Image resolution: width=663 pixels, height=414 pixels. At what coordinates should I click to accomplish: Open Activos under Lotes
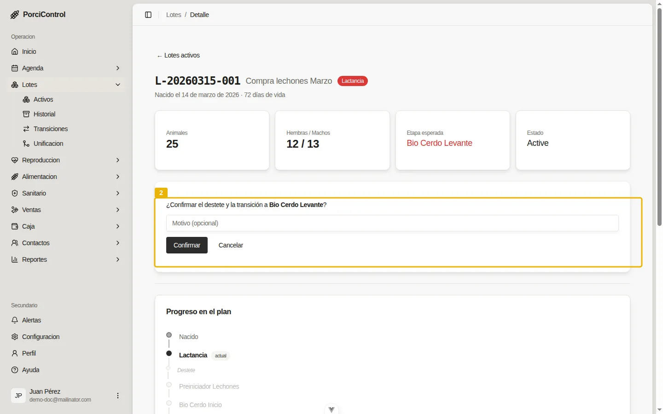coord(72,99)
